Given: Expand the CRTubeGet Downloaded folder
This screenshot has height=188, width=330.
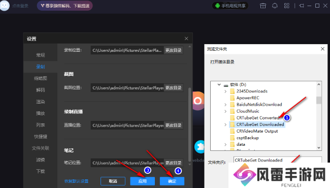Looking at the screenshot, I should tap(225, 124).
